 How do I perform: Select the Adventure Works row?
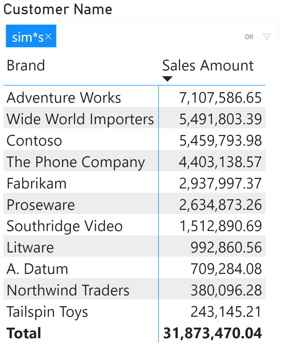pos(134,98)
